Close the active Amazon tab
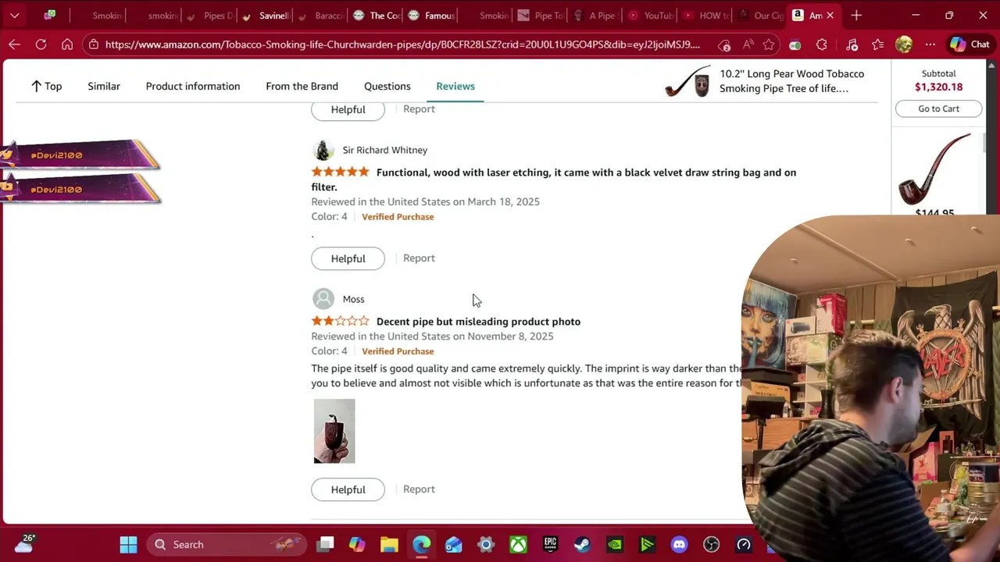 click(x=830, y=16)
